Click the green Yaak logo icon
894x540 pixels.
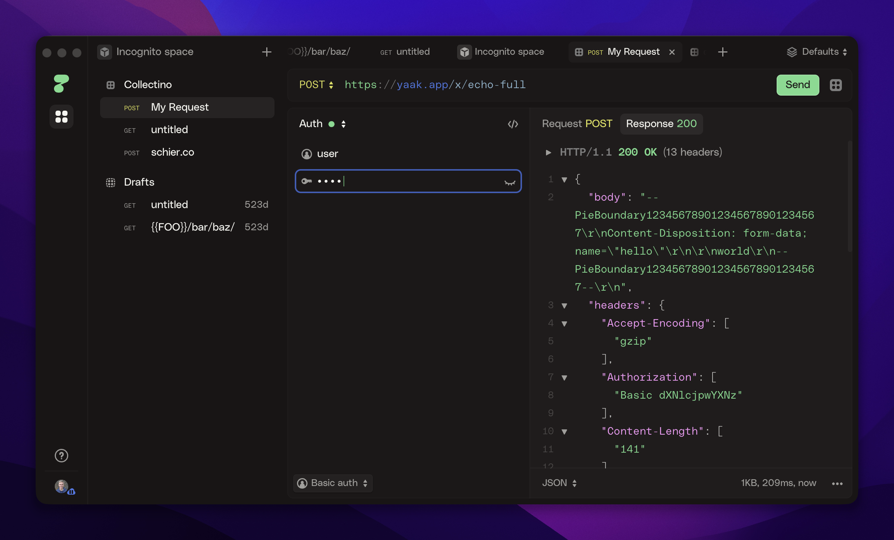point(61,83)
